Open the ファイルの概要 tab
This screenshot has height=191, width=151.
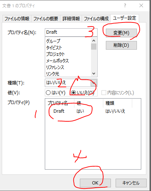click(x=46, y=18)
